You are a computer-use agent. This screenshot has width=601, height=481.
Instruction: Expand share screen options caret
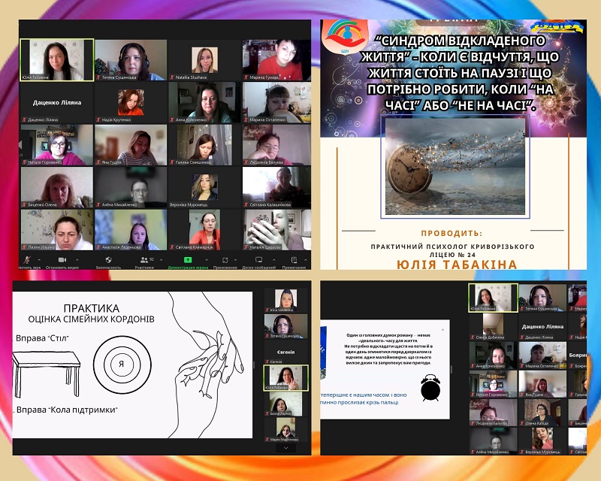(207, 260)
